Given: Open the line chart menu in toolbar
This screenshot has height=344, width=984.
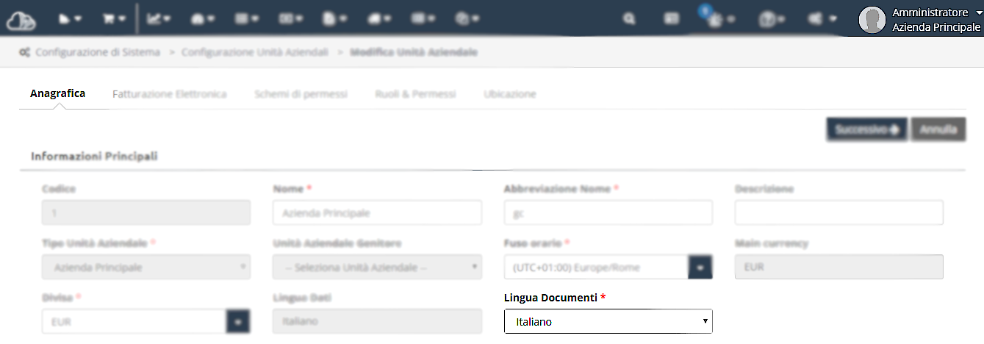Looking at the screenshot, I should click(158, 19).
